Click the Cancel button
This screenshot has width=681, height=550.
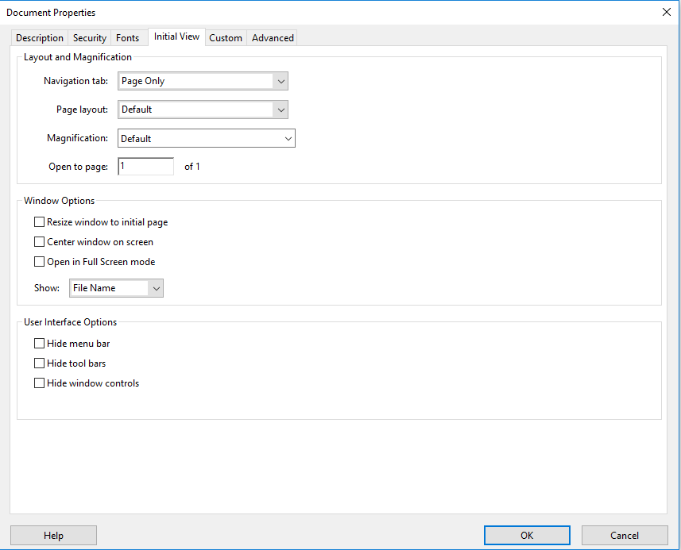click(625, 535)
